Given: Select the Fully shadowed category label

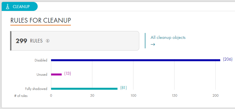Looking at the screenshot, I should pyautogui.click(x=36, y=89).
